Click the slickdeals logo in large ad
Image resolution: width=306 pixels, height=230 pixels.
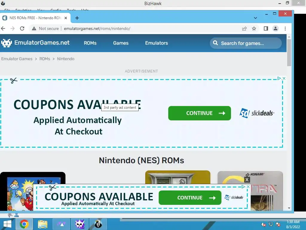(x=257, y=113)
